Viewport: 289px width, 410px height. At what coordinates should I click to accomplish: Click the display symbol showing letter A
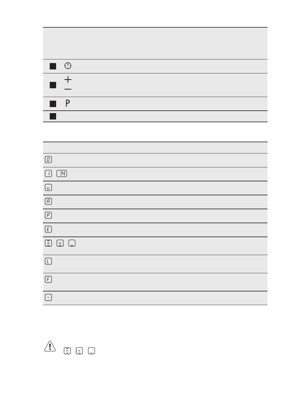coord(48,201)
